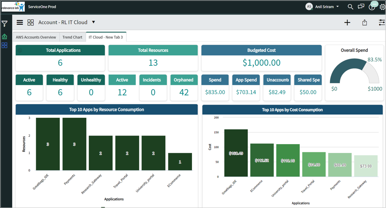Select the dashboards grid icon in sidebar
The width and height of the screenshot is (386, 208).
point(5,45)
